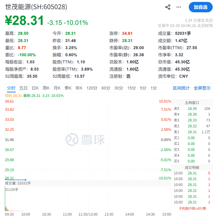Switch to the 周K tab

[x=46, y=88]
